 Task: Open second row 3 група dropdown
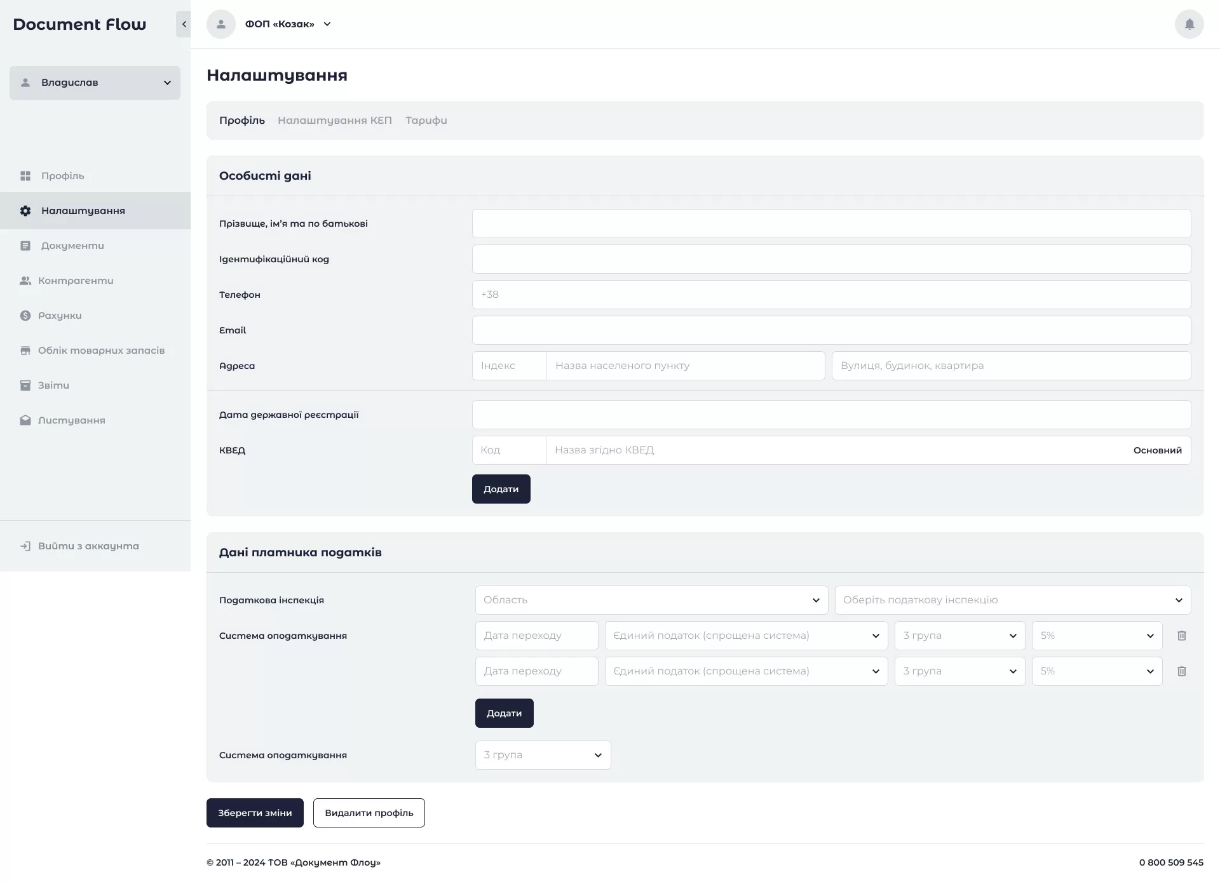[x=959, y=671]
